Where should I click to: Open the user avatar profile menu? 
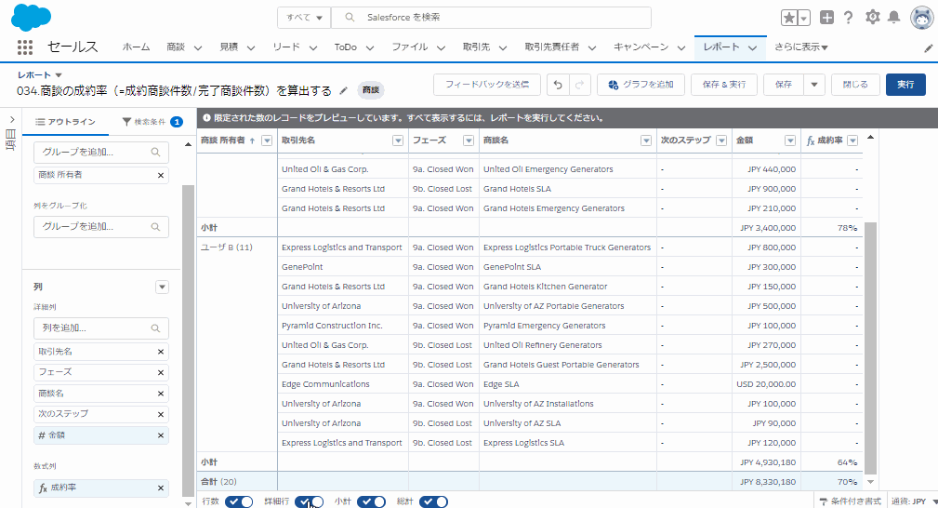pos(922,18)
